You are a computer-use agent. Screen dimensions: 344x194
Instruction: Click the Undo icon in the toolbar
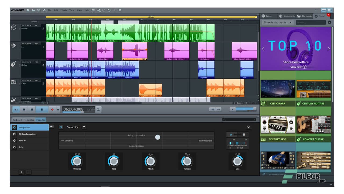109,10
